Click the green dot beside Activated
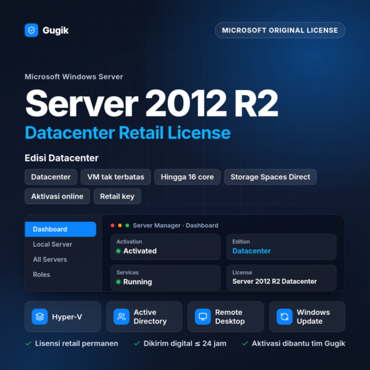 click(118, 251)
